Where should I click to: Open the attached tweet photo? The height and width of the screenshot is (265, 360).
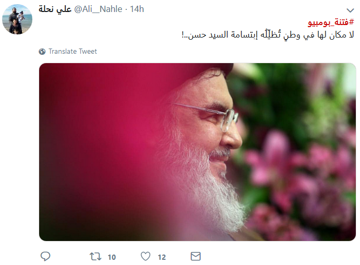coord(197,152)
